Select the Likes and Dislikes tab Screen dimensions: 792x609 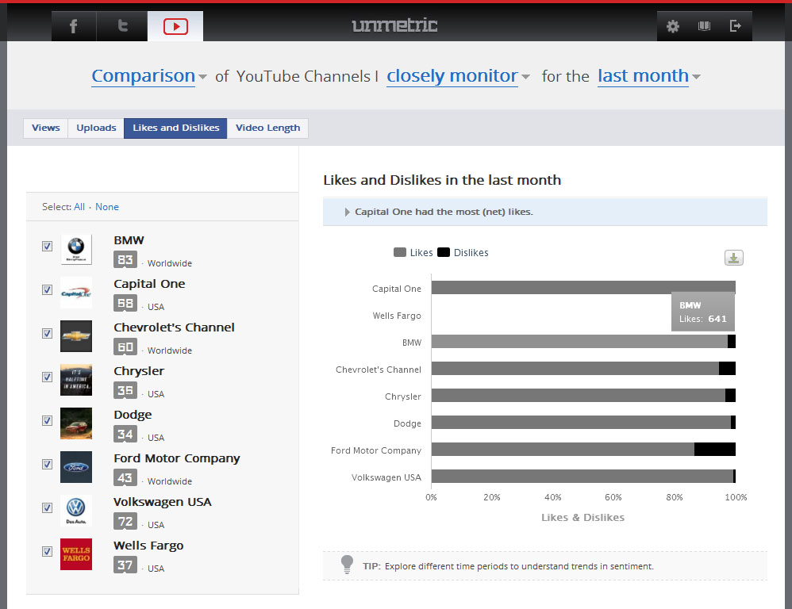(175, 128)
